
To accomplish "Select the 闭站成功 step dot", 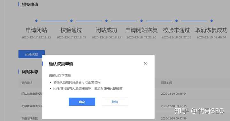I will tap(106, 21).
